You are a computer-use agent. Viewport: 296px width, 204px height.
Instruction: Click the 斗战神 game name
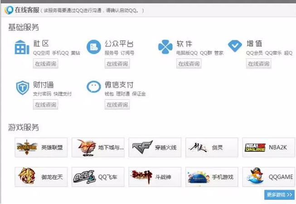pyautogui.click(x=163, y=177)
